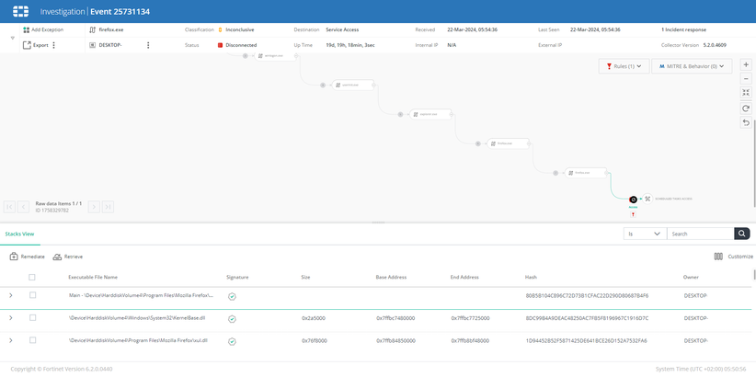Open the three-dot menu beside Export
Image resolution: width=756 pixels, height=377 pixels.
[x=53, y=45]
